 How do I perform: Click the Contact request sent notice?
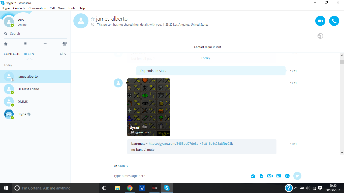[x=207, y=47]
